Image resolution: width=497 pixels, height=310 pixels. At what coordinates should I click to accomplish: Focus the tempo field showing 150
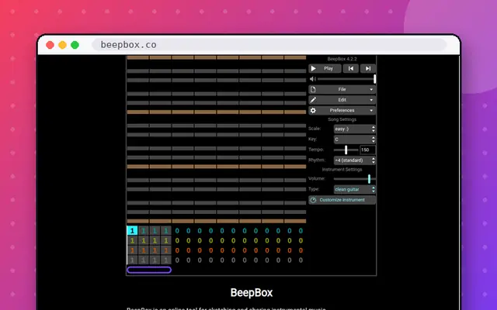pos(367,150)
